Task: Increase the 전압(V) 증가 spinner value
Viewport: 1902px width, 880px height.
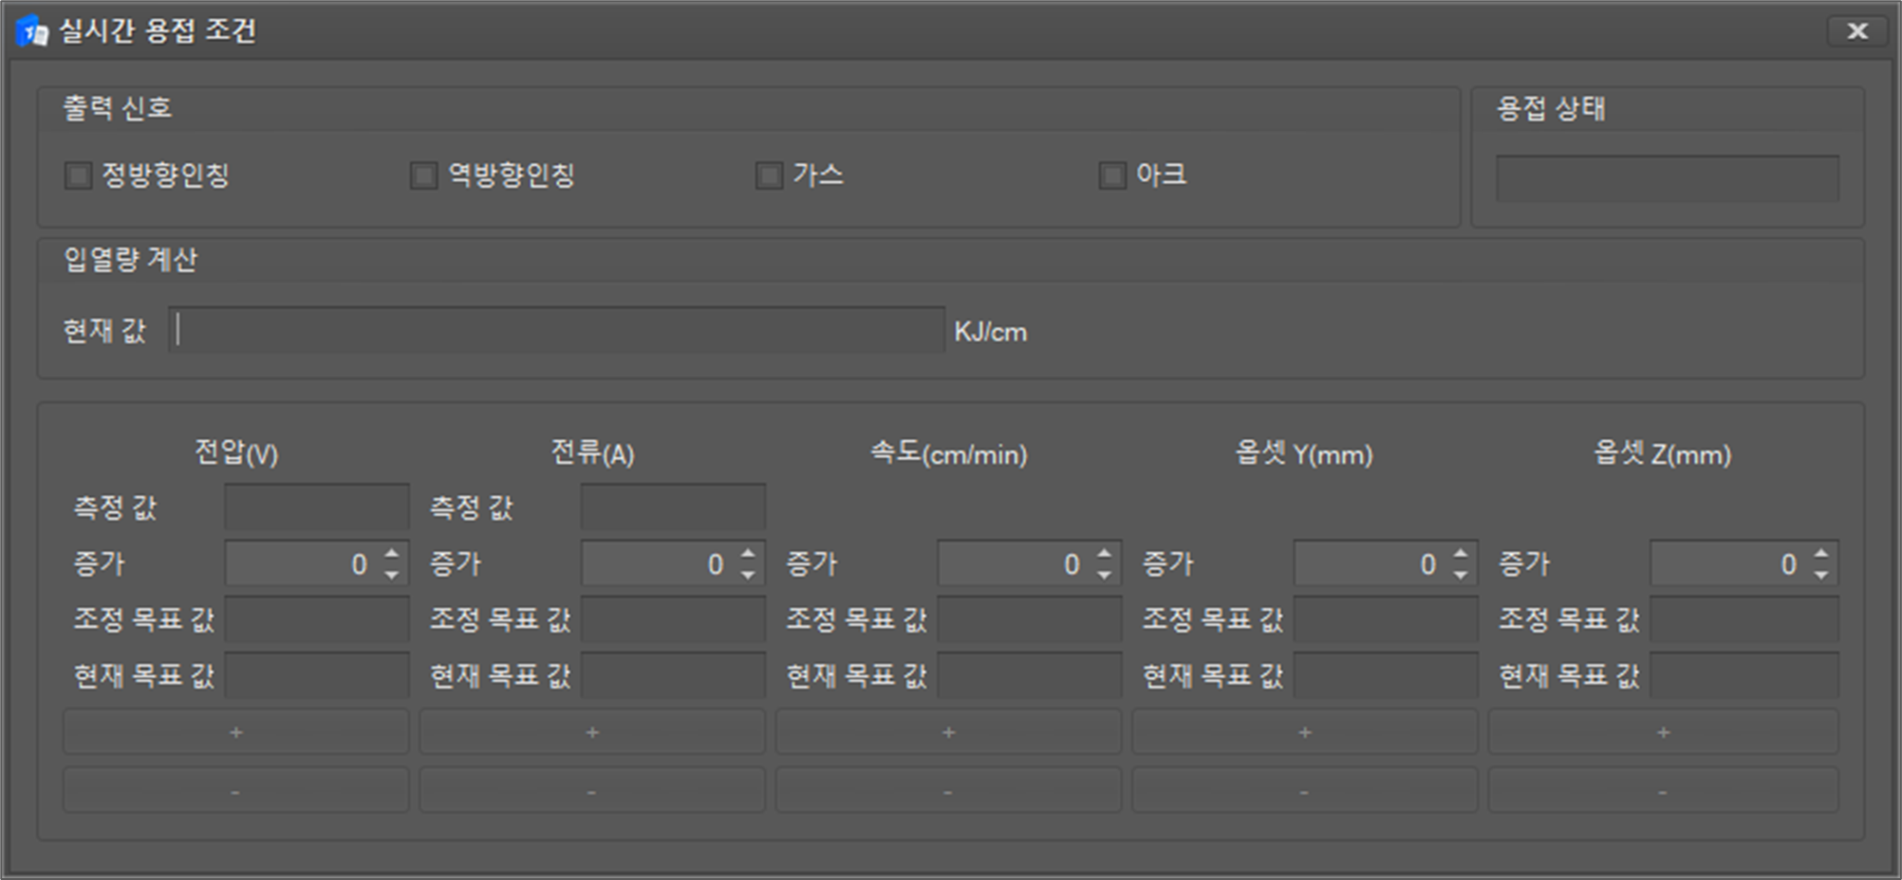Action: (x=392, y=554)
